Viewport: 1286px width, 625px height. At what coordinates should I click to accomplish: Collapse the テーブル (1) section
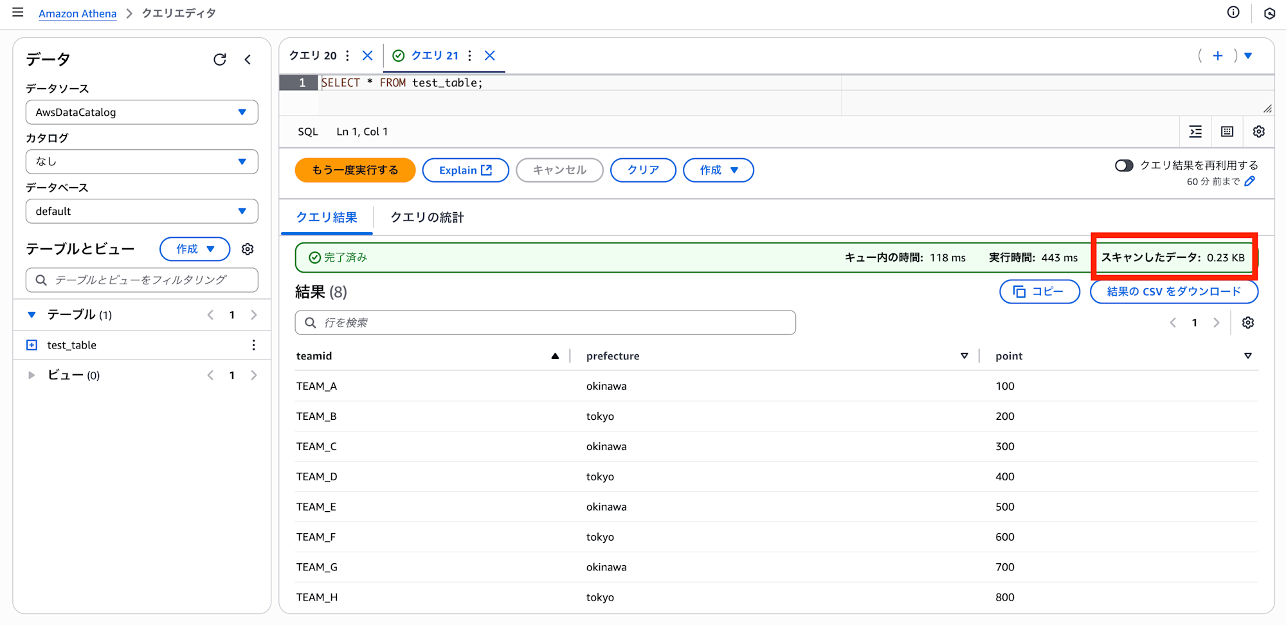(32, 315)
